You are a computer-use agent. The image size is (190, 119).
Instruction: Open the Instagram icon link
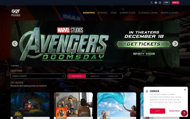[160, 3]
